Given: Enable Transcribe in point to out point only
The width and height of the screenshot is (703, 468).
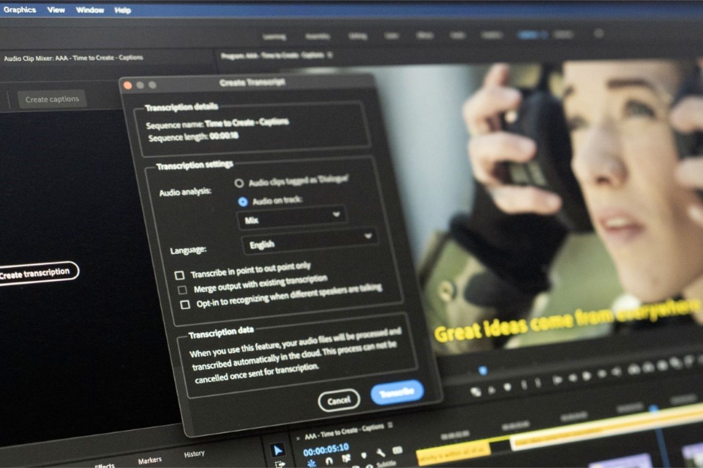Looking at the screenshot, I should point(180,275).
